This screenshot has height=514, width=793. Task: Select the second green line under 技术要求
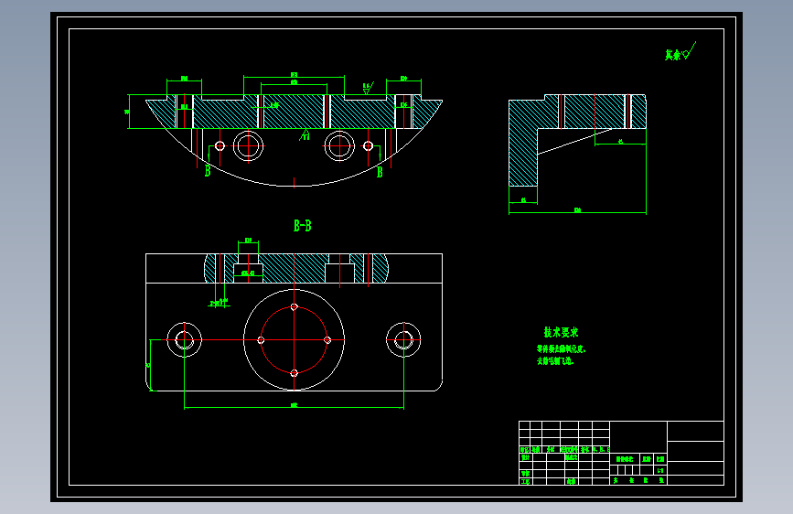click(555, 360)
